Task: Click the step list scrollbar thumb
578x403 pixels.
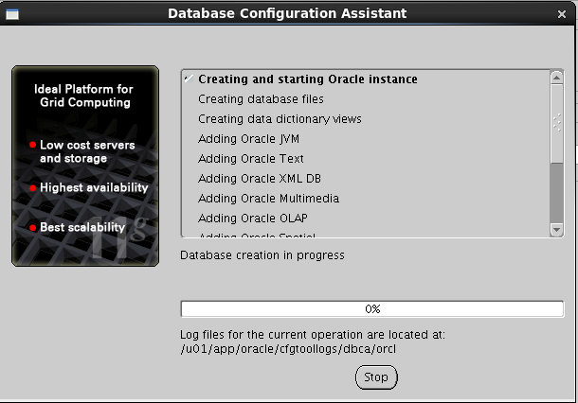Action: point(556,124)
